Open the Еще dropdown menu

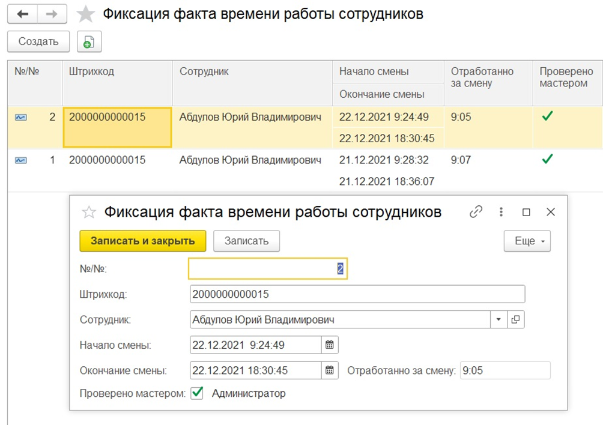click(x=527, y=241)
